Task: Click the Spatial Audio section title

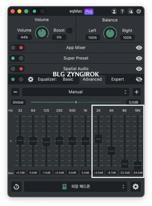Action: [x=76, y=68]
